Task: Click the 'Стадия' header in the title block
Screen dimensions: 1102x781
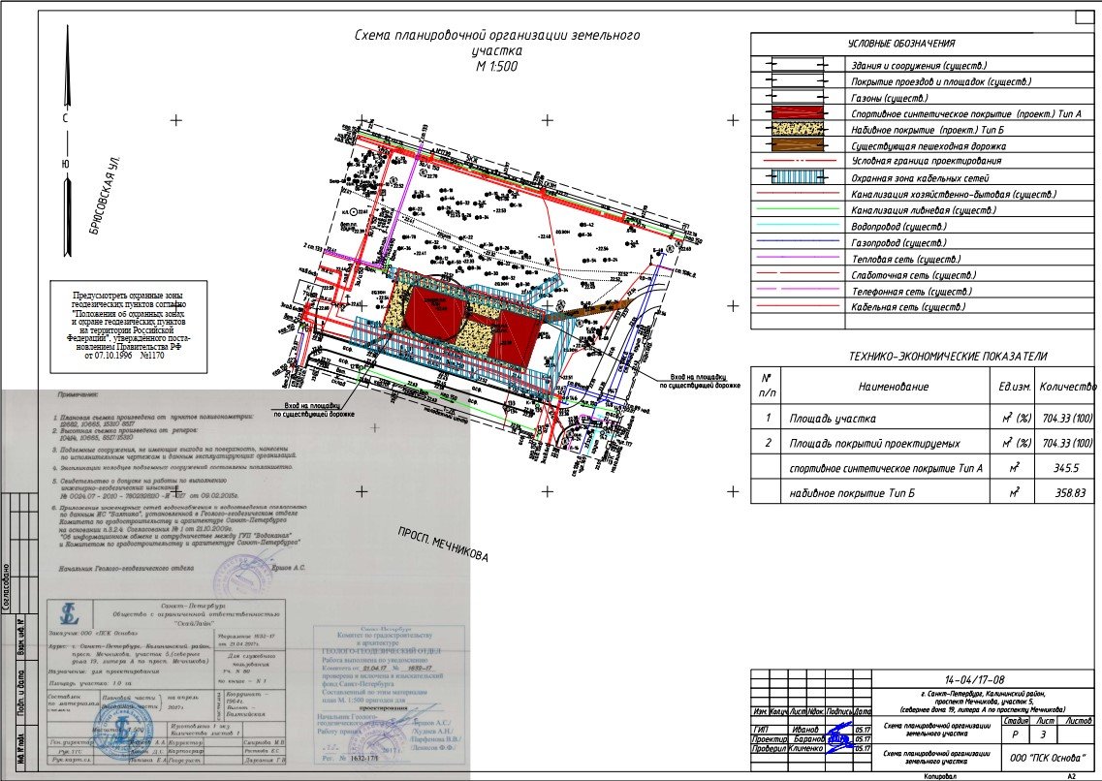Action: click(x=1017, y=721)
